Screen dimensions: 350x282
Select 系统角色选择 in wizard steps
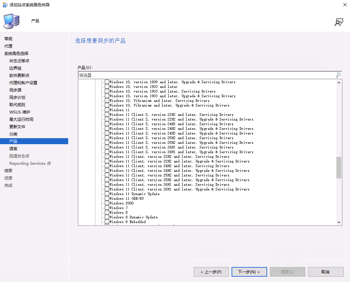[x=16, y=53]
